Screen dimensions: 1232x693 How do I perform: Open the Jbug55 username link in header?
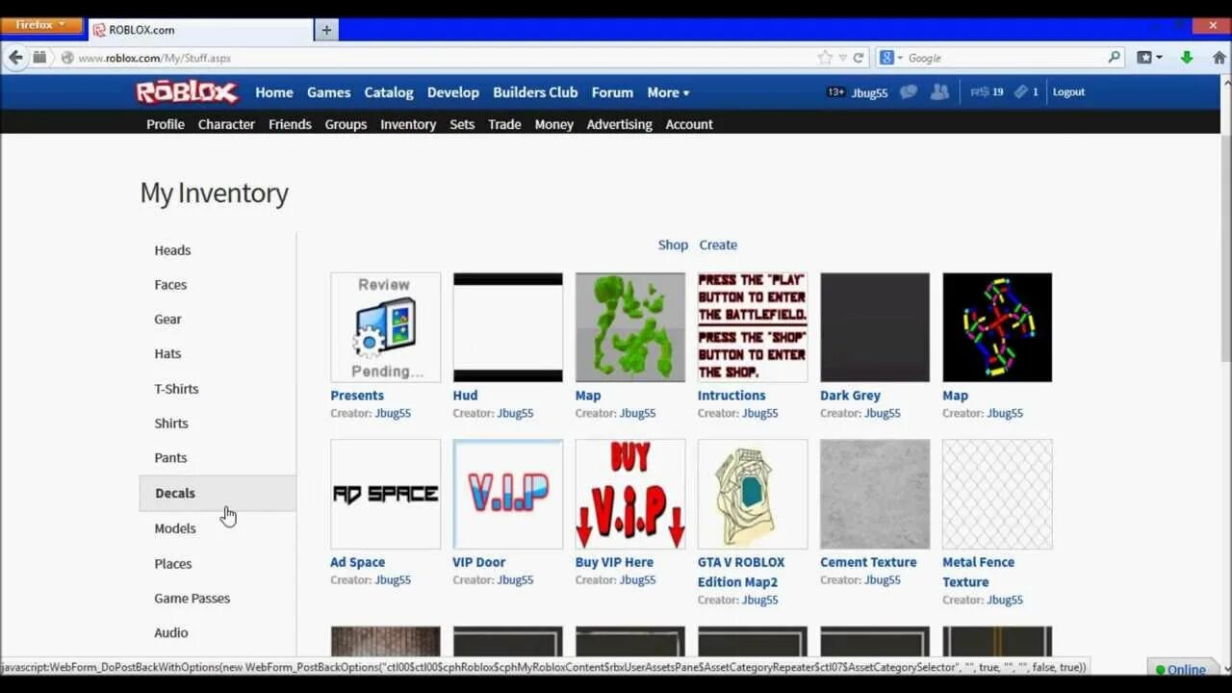point(869,93)
